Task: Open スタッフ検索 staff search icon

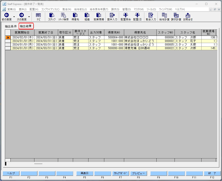Action: pyautogui.click(x=63, y=15)
